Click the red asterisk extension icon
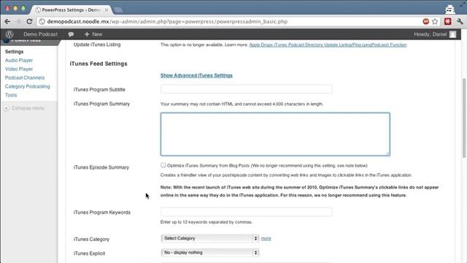 (447, 21)
